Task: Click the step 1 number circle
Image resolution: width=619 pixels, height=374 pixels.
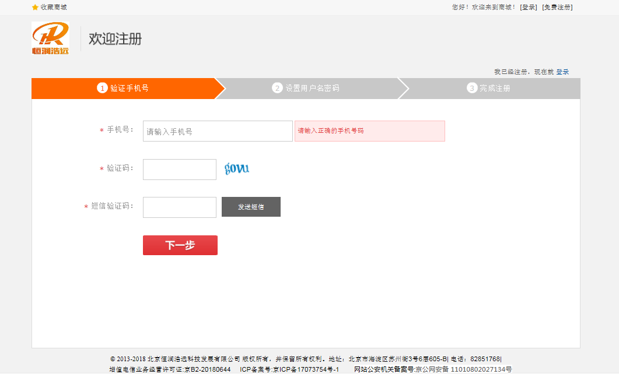Action: click(102, 88)
